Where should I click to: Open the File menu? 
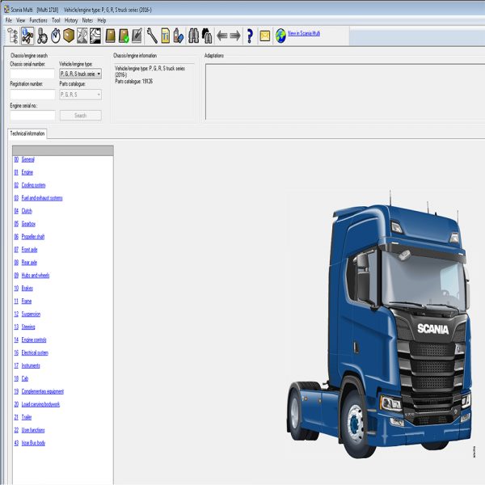(x=9, y=20)
